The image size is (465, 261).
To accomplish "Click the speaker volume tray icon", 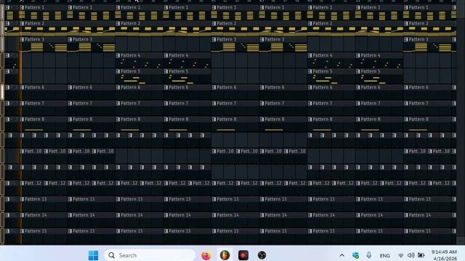I will [411, 255].
